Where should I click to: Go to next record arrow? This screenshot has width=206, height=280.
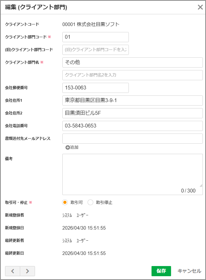28,271
